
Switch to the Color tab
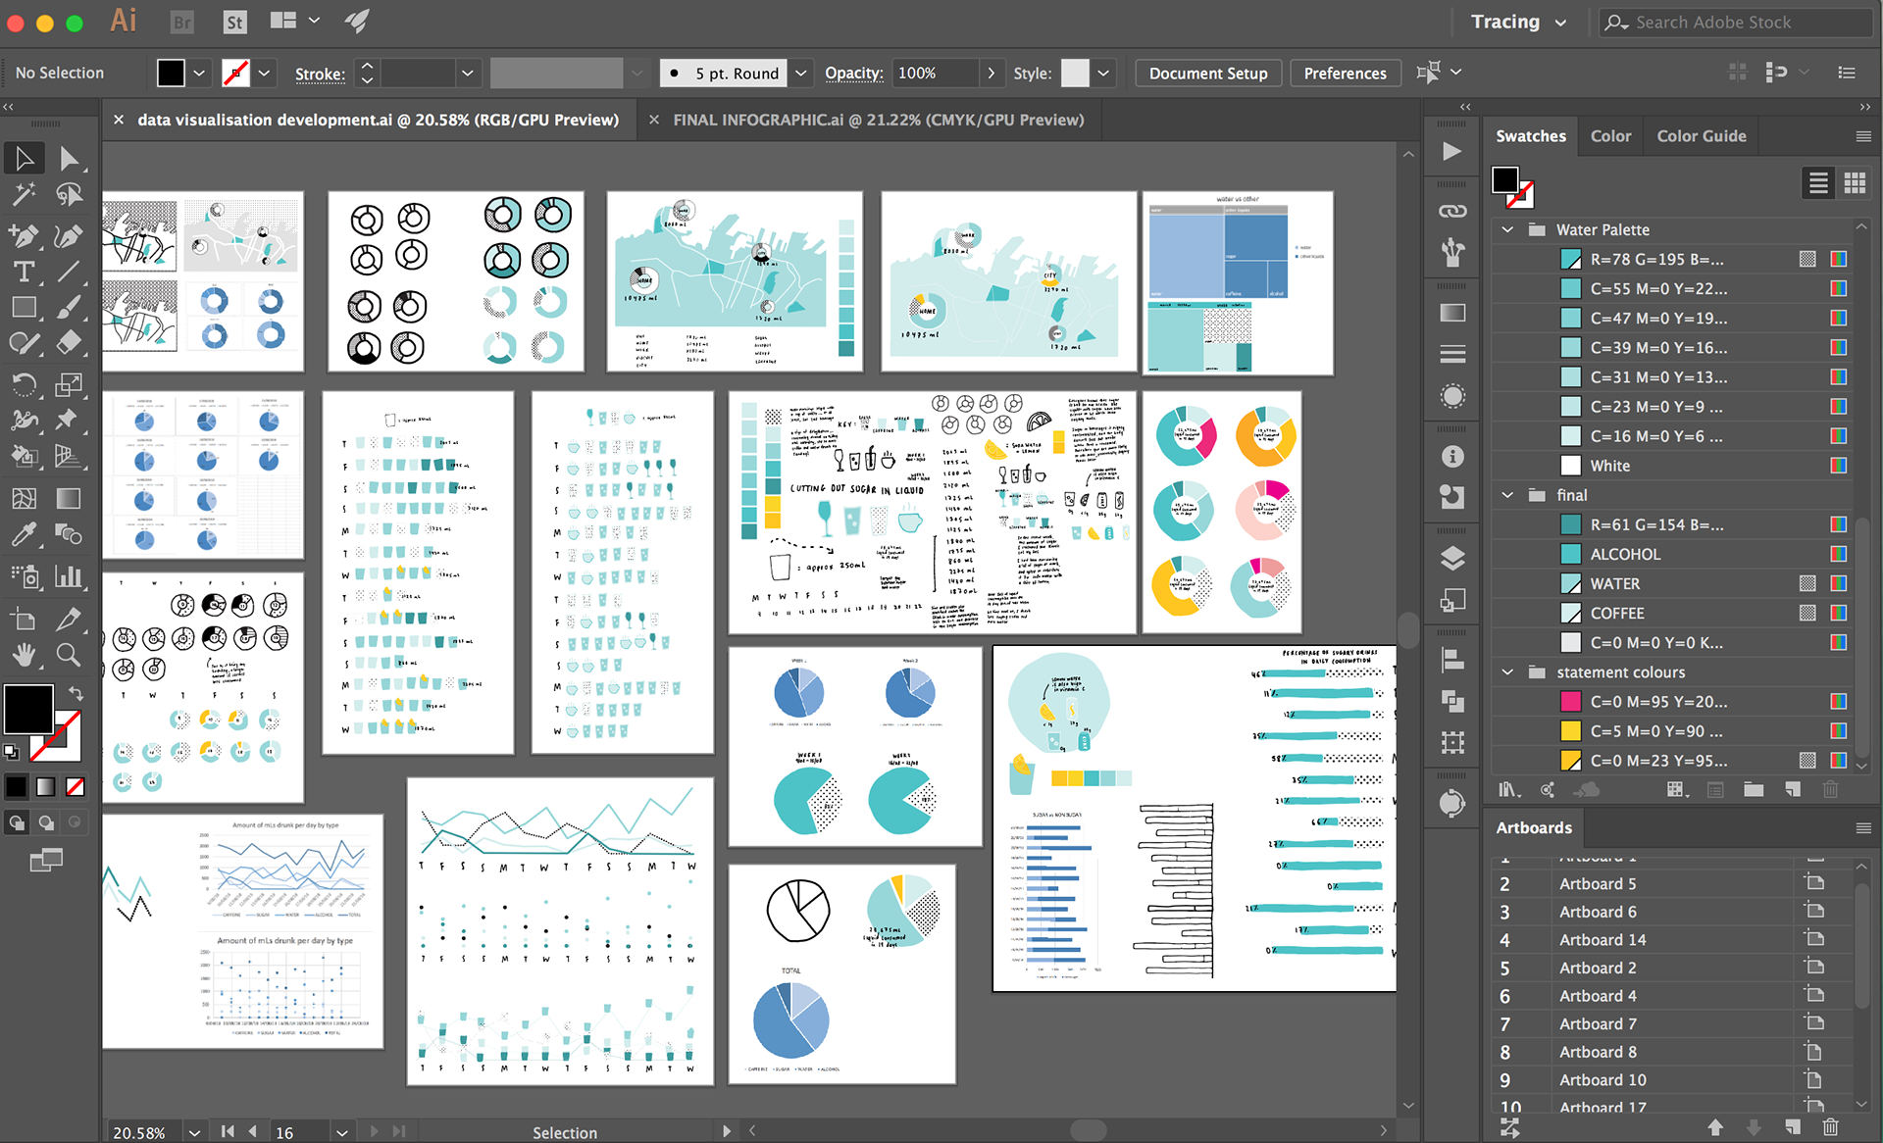pyautogui.click(x=1610, y=136)
